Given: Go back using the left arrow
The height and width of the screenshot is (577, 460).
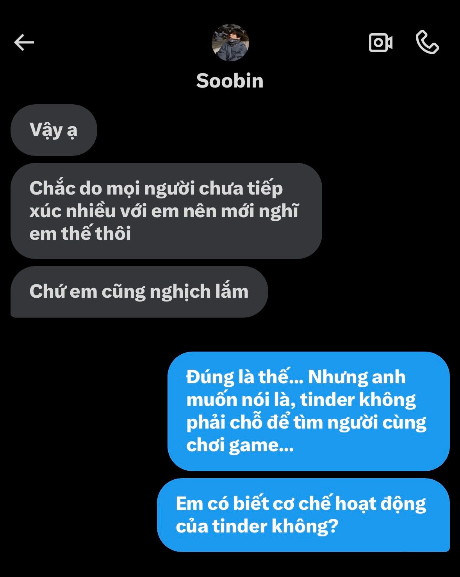Looking at the screenshot, I should 24,42.
